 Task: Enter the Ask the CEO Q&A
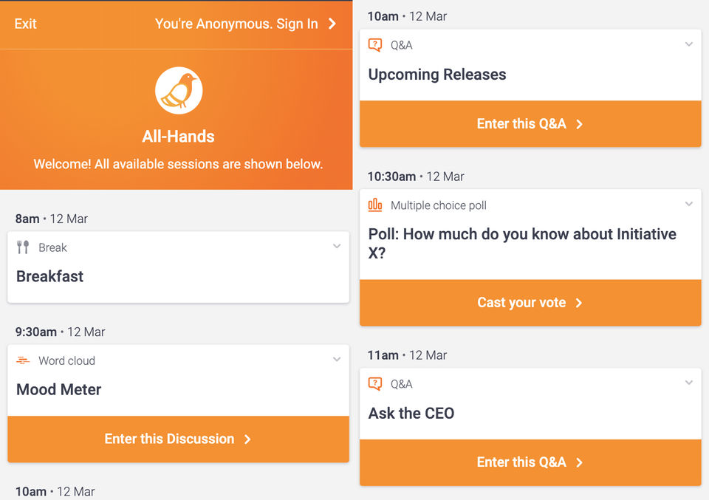coord(530,462)
